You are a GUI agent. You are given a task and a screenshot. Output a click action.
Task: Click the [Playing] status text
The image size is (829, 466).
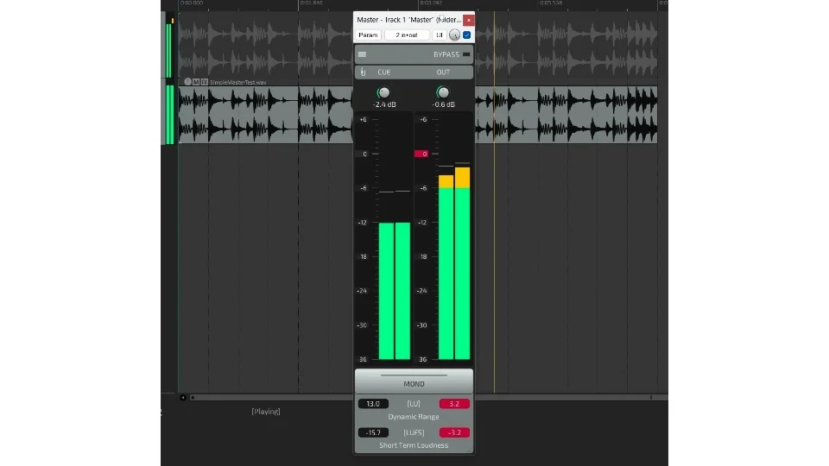pos(266,412)
